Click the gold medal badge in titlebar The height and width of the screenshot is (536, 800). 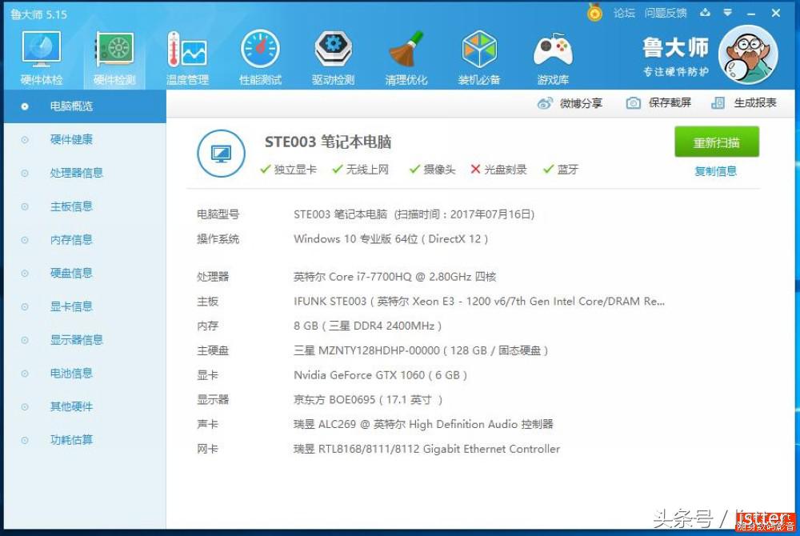(x=594, y=12)
